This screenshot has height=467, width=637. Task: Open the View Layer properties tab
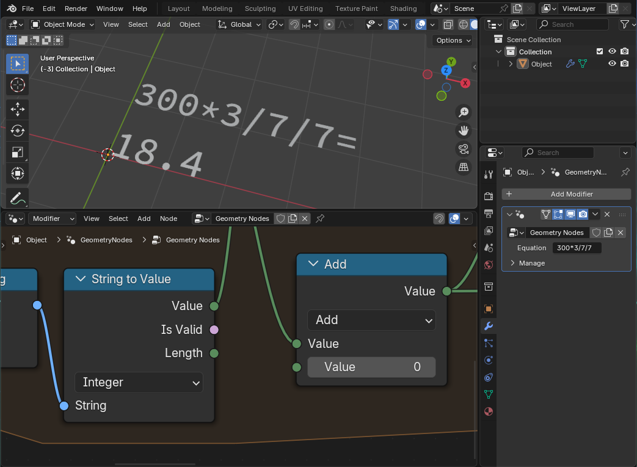click(489, 230)
